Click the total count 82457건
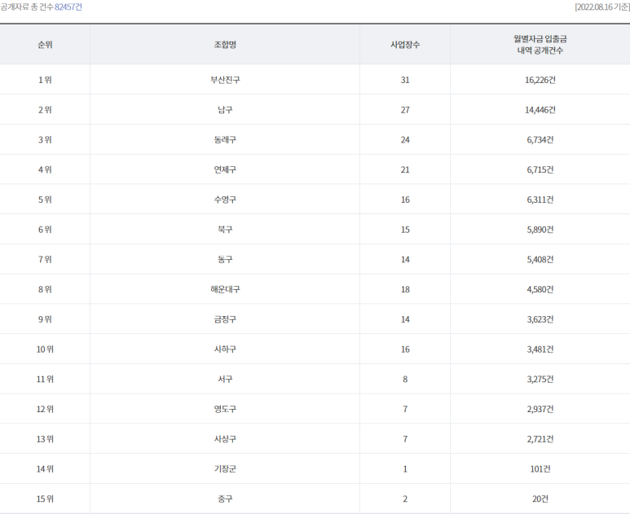 (x=68, y=7)
